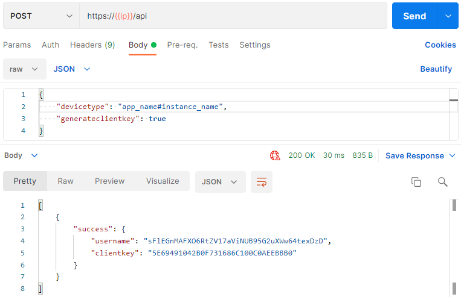Click the Beautify link
The image size is (461, 297).
point(436,69)
